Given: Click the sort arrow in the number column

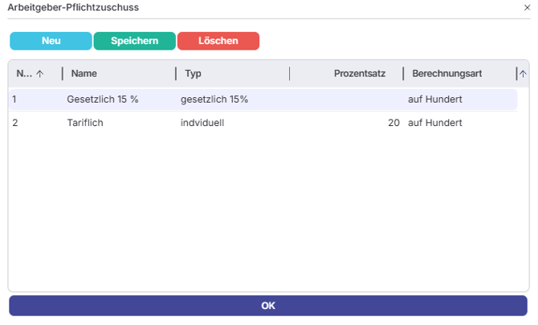Looking at the screenshot, I should pyautogui.click(x=40, y=74).
